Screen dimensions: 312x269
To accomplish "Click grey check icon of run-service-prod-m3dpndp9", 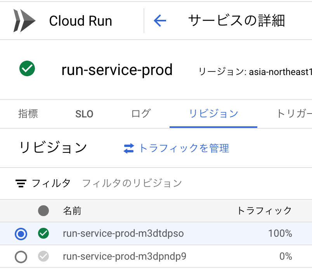I will (x=43, y=256).
